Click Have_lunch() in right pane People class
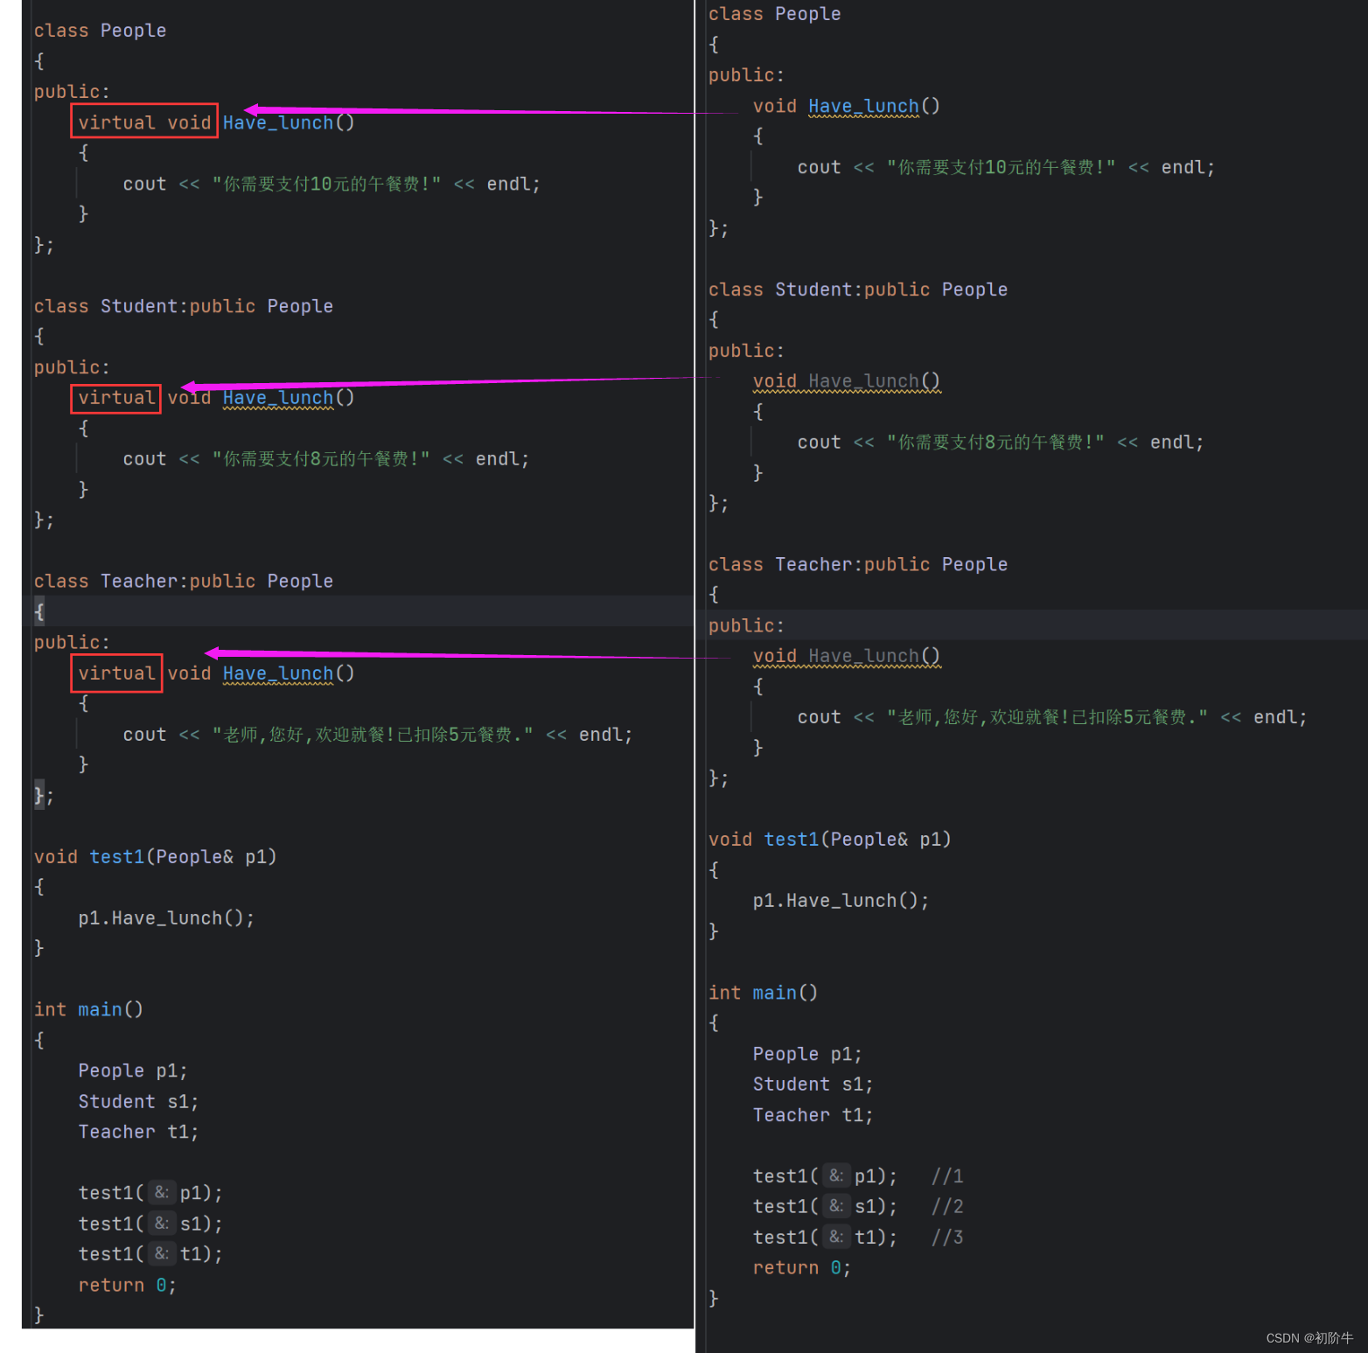 click(874, 106)
